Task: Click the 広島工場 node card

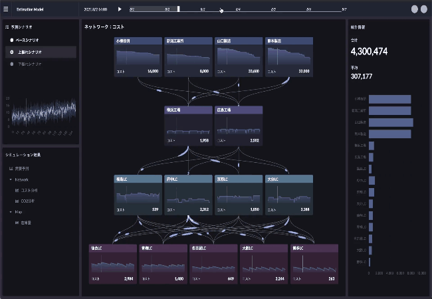Action: click(x=238, y=125)
